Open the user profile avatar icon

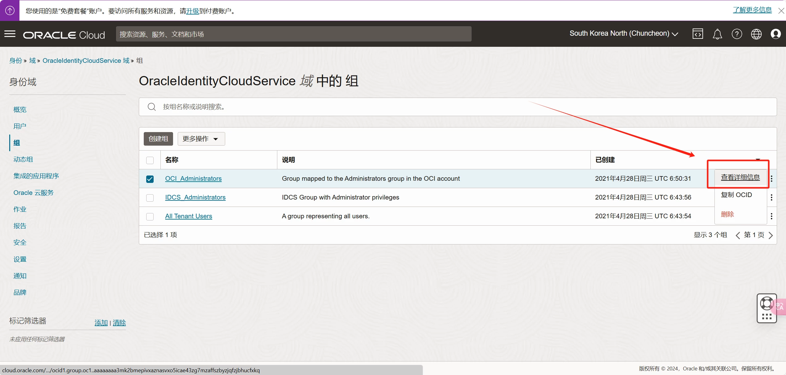(x=776, y=34)
